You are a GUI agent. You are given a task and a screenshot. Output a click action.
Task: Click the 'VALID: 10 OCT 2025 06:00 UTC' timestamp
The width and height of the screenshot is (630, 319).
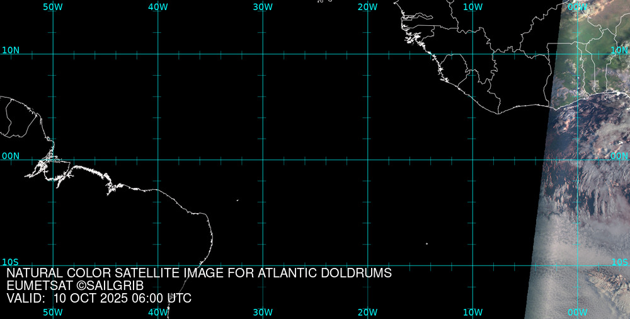pos(99,298)
